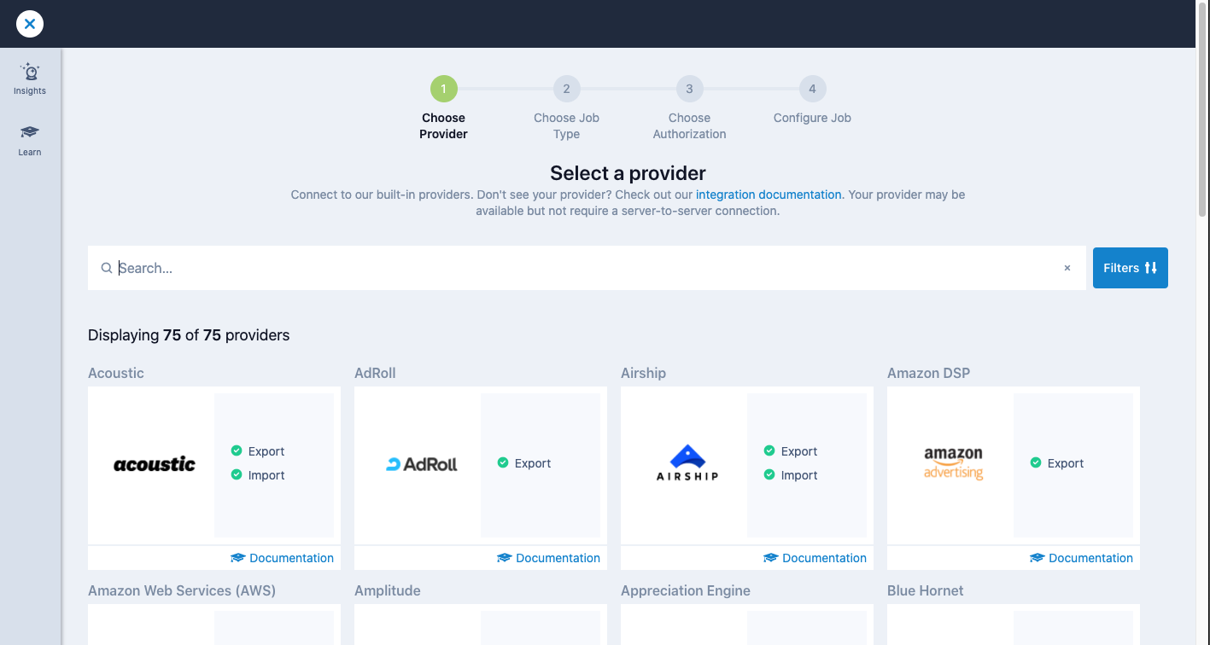Click the search magnifier icon

(105, 268)
